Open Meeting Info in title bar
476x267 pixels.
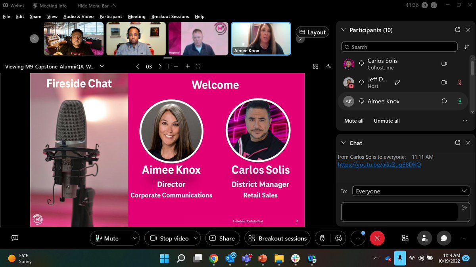(x=50, y=6)
